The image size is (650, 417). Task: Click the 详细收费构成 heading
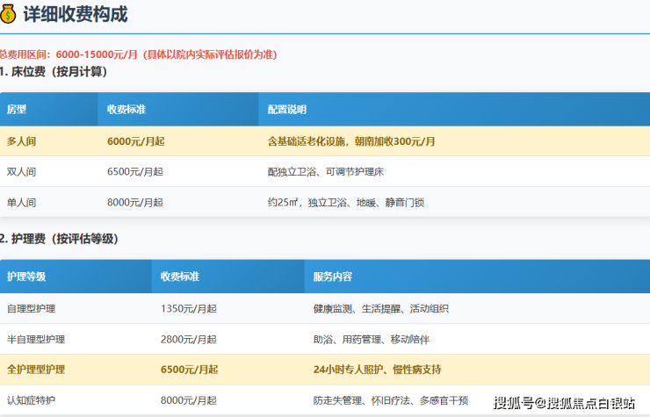click(x=76, y=14)
